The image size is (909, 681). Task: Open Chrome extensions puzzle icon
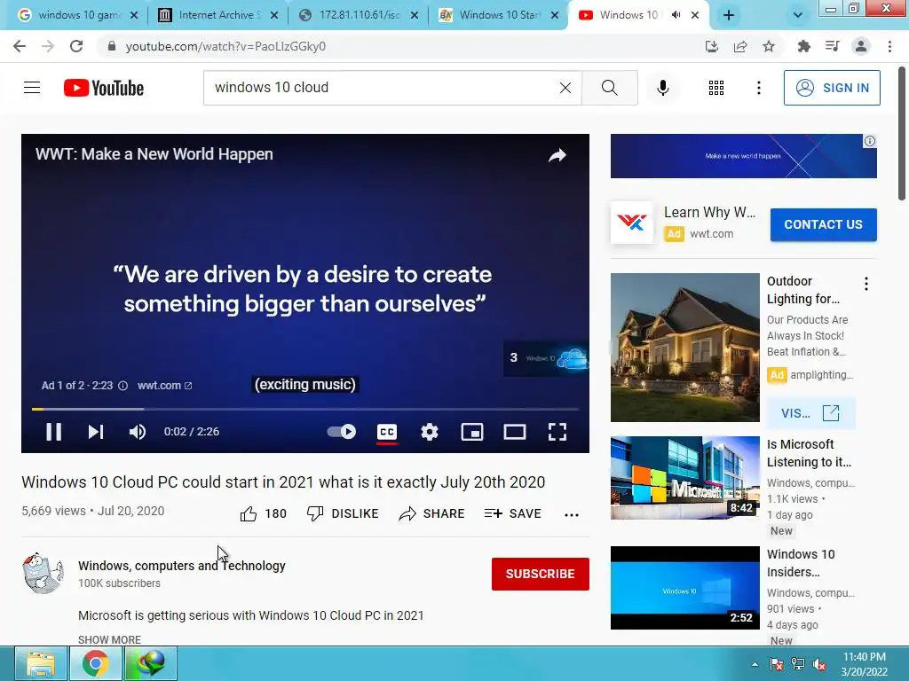pos(803,46)
